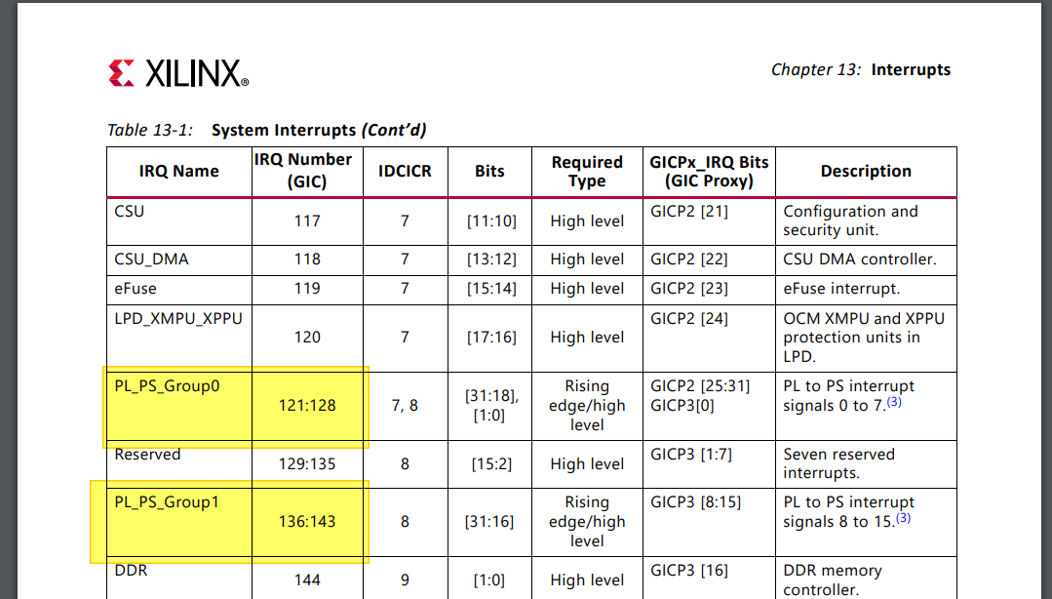Select the IRQ number 136:143 cell
This screenshot has width=1052, height=599.
coord(307,522)
